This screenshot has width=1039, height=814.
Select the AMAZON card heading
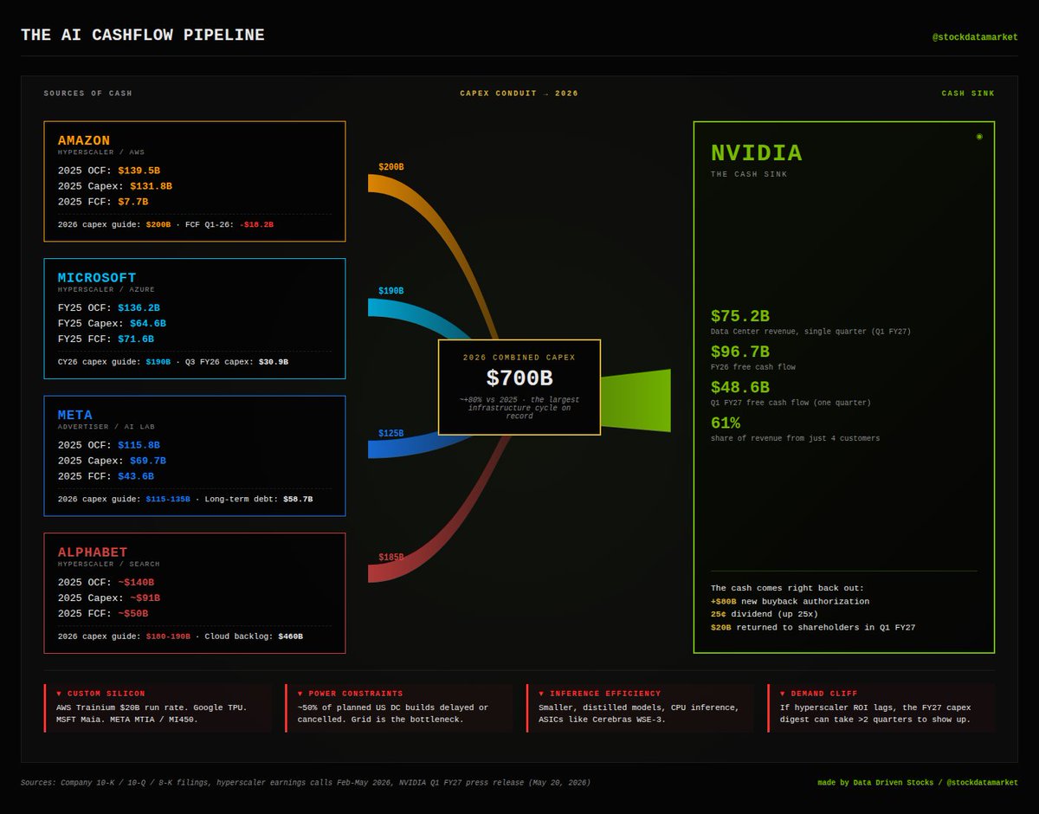[84, 140]
